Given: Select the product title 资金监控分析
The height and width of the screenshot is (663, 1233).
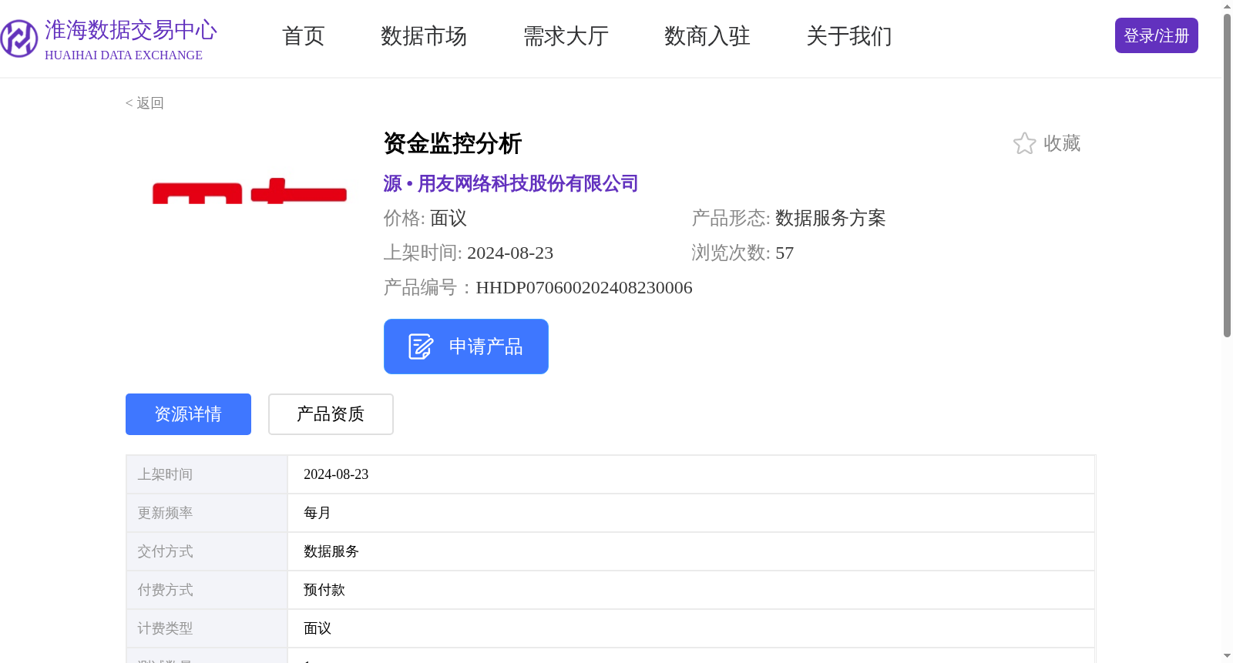Looking at the screenshot, I should (453, 143).
